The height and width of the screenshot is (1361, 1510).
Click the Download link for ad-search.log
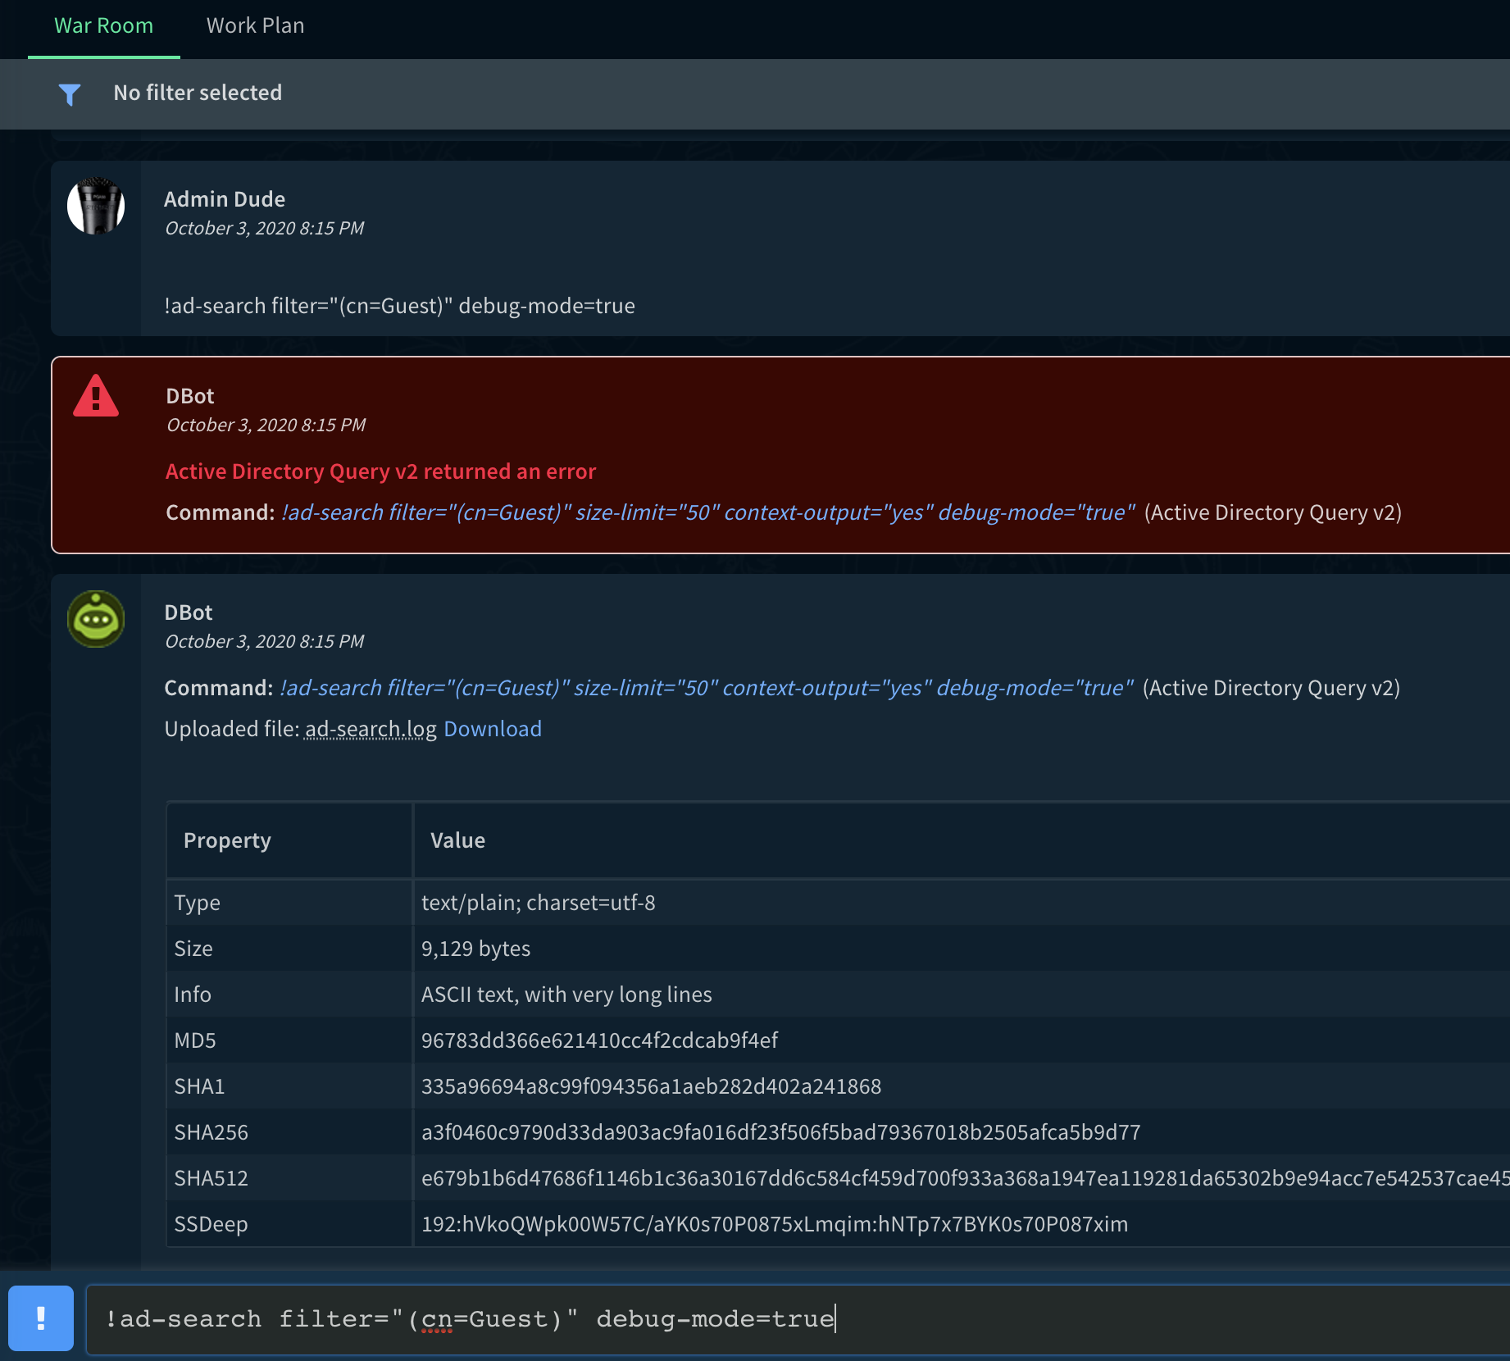492,728
